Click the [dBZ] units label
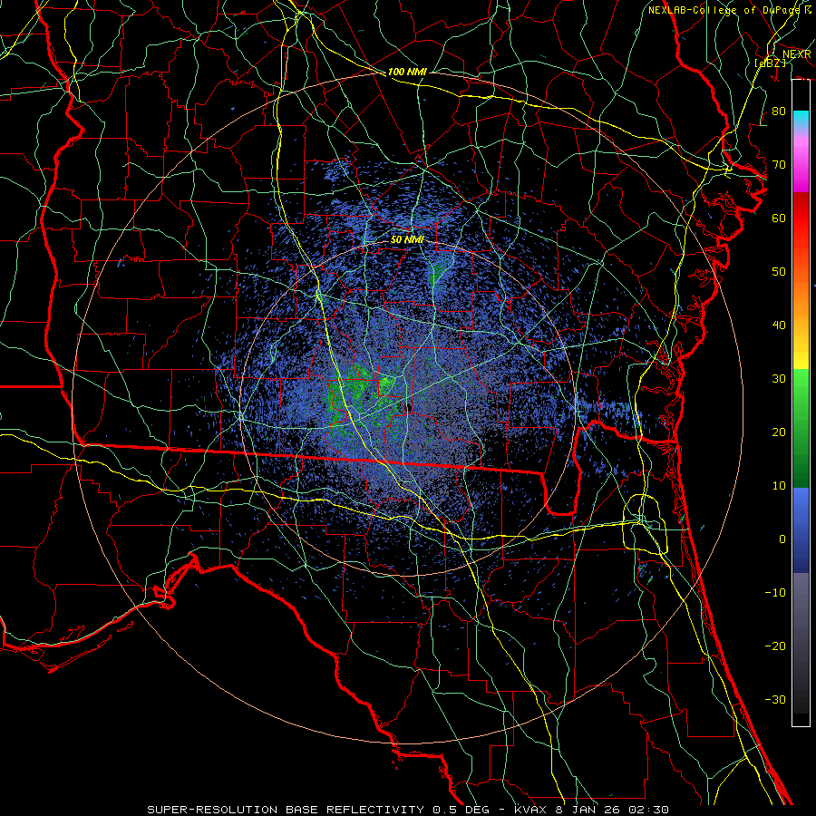This screenshot has height=816, width=816. pos(770,63)
